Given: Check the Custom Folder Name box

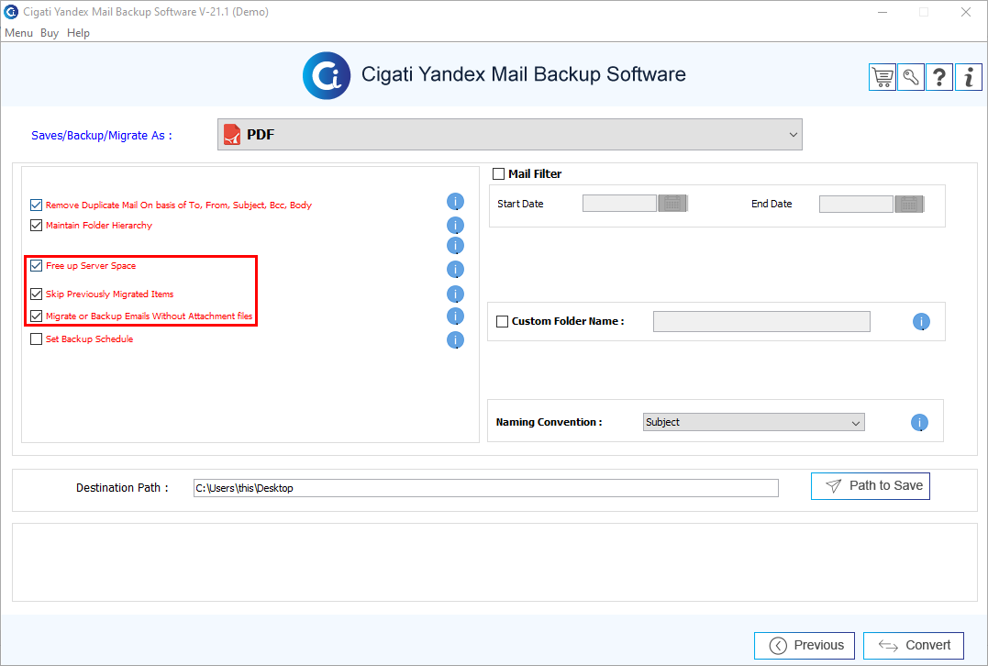Looking at the screenshot, I should pyautogui.click(x=502, y=321).
